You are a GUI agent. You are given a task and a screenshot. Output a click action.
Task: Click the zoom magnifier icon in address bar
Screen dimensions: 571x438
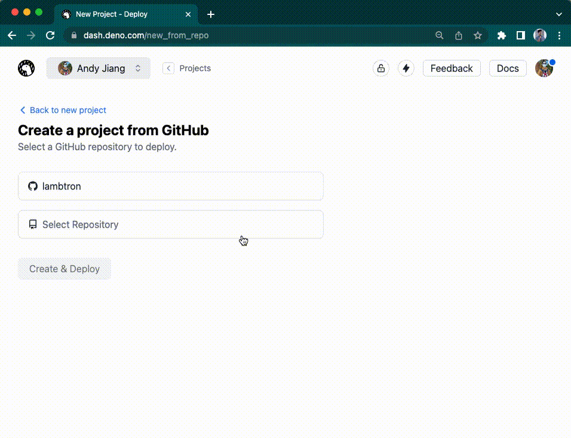point(440,35)
